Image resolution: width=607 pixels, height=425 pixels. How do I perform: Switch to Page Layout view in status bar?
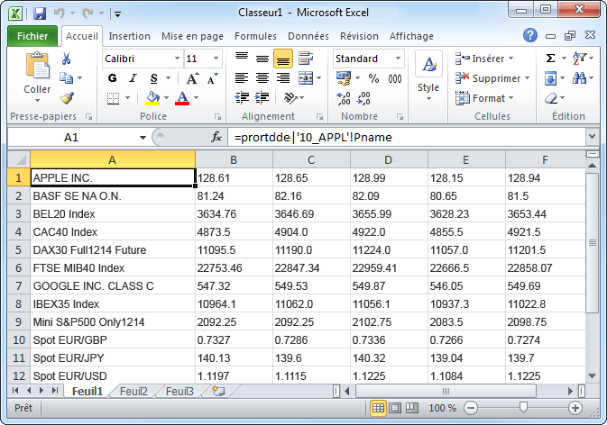click(397, 408)
